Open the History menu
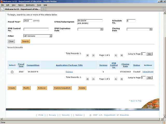Image resolution: width=166 pixels, height=124 pixels. pos(21,5)
